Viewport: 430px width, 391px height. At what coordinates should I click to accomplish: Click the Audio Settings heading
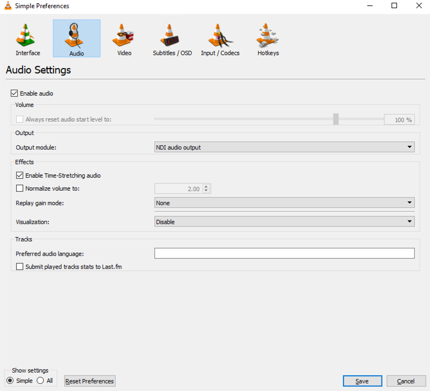[x=38, y=70]
